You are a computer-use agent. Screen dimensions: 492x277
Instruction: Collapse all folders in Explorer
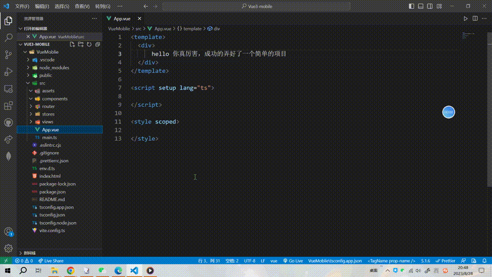point(97,44)
